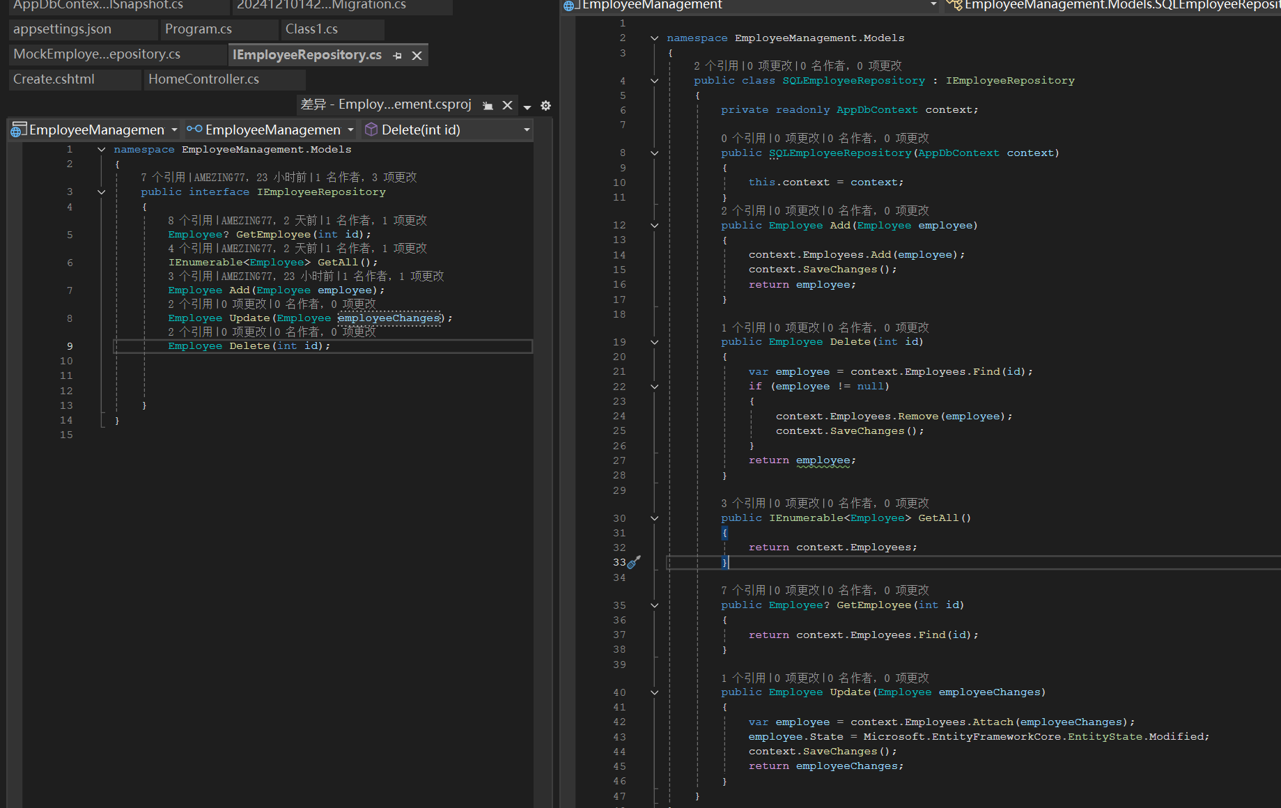Open CodeLens '4 个引用' above GetAll declaration
1281x808 pixels.
coord(190,249)
